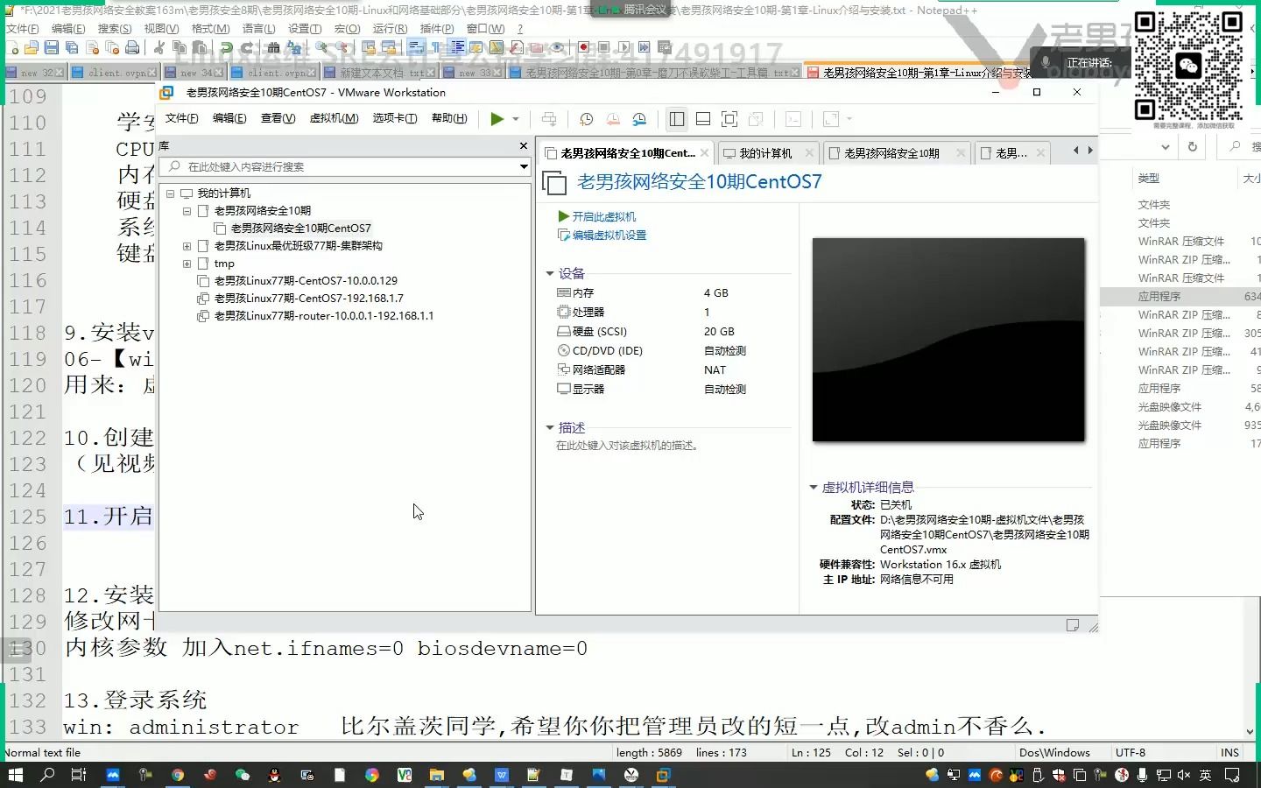The width and height of the screenshot is (1261, 788).
Task: Open VMware 文件(F) menu
Action: pos(181,118)
